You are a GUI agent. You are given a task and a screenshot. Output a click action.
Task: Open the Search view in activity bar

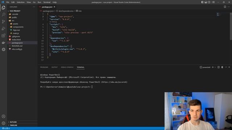click(3, 14)
